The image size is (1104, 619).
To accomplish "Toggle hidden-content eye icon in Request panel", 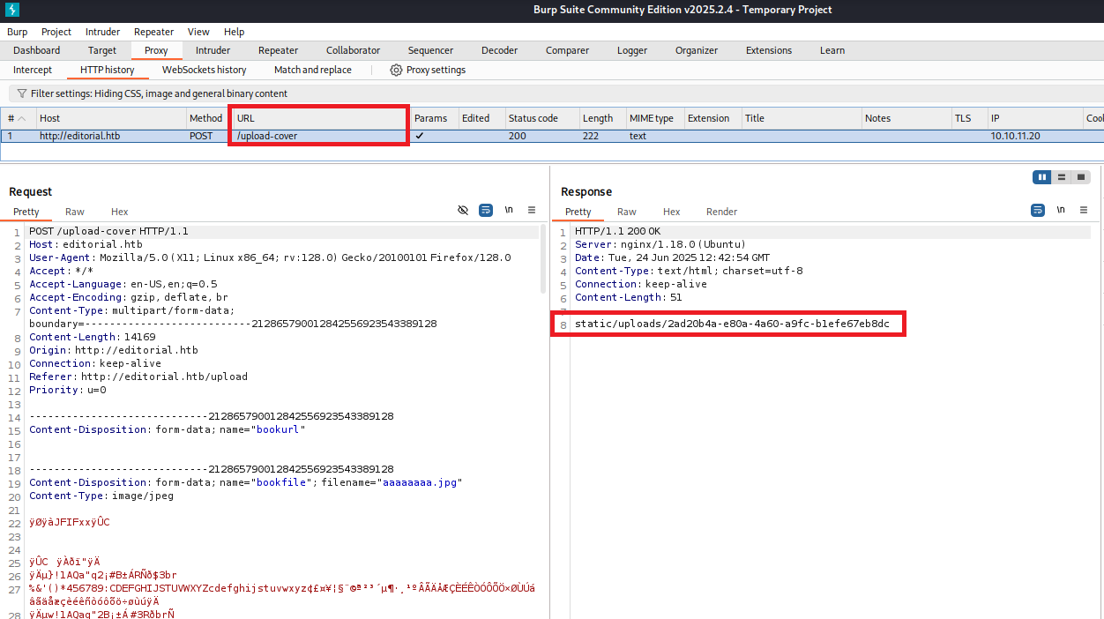I will [463, 210].
